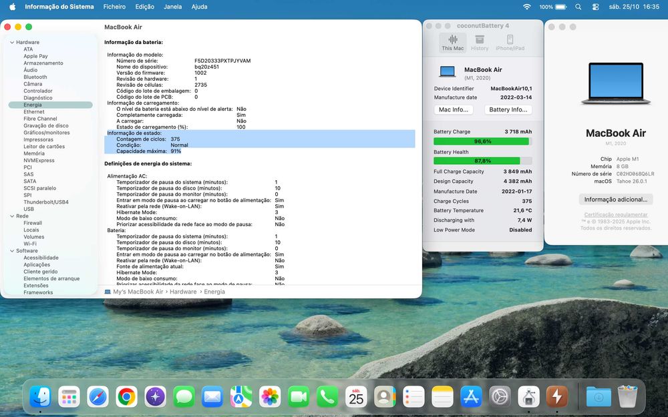Switch to iPhone/iPad tab in coconutBattery
This screenshot has width=668, height=417.
click(x=510, y=43)
